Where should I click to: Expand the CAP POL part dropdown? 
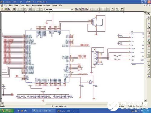[x=72, y=10]
